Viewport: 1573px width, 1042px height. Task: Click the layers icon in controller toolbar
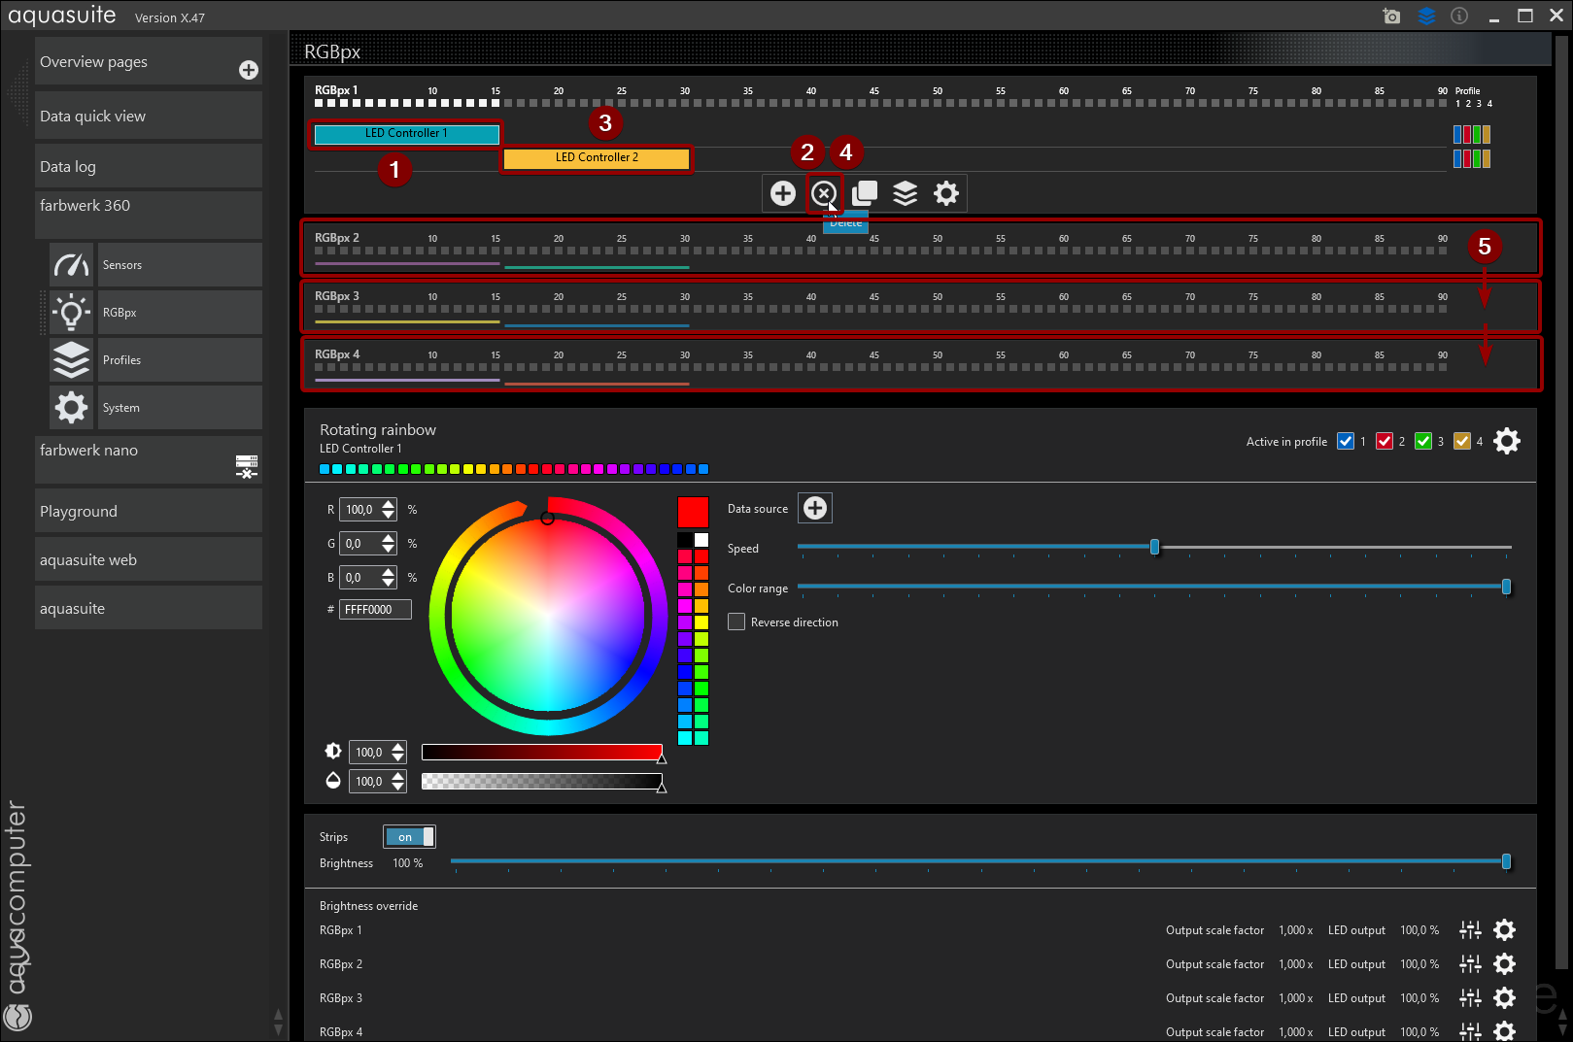tap(905, 193)
